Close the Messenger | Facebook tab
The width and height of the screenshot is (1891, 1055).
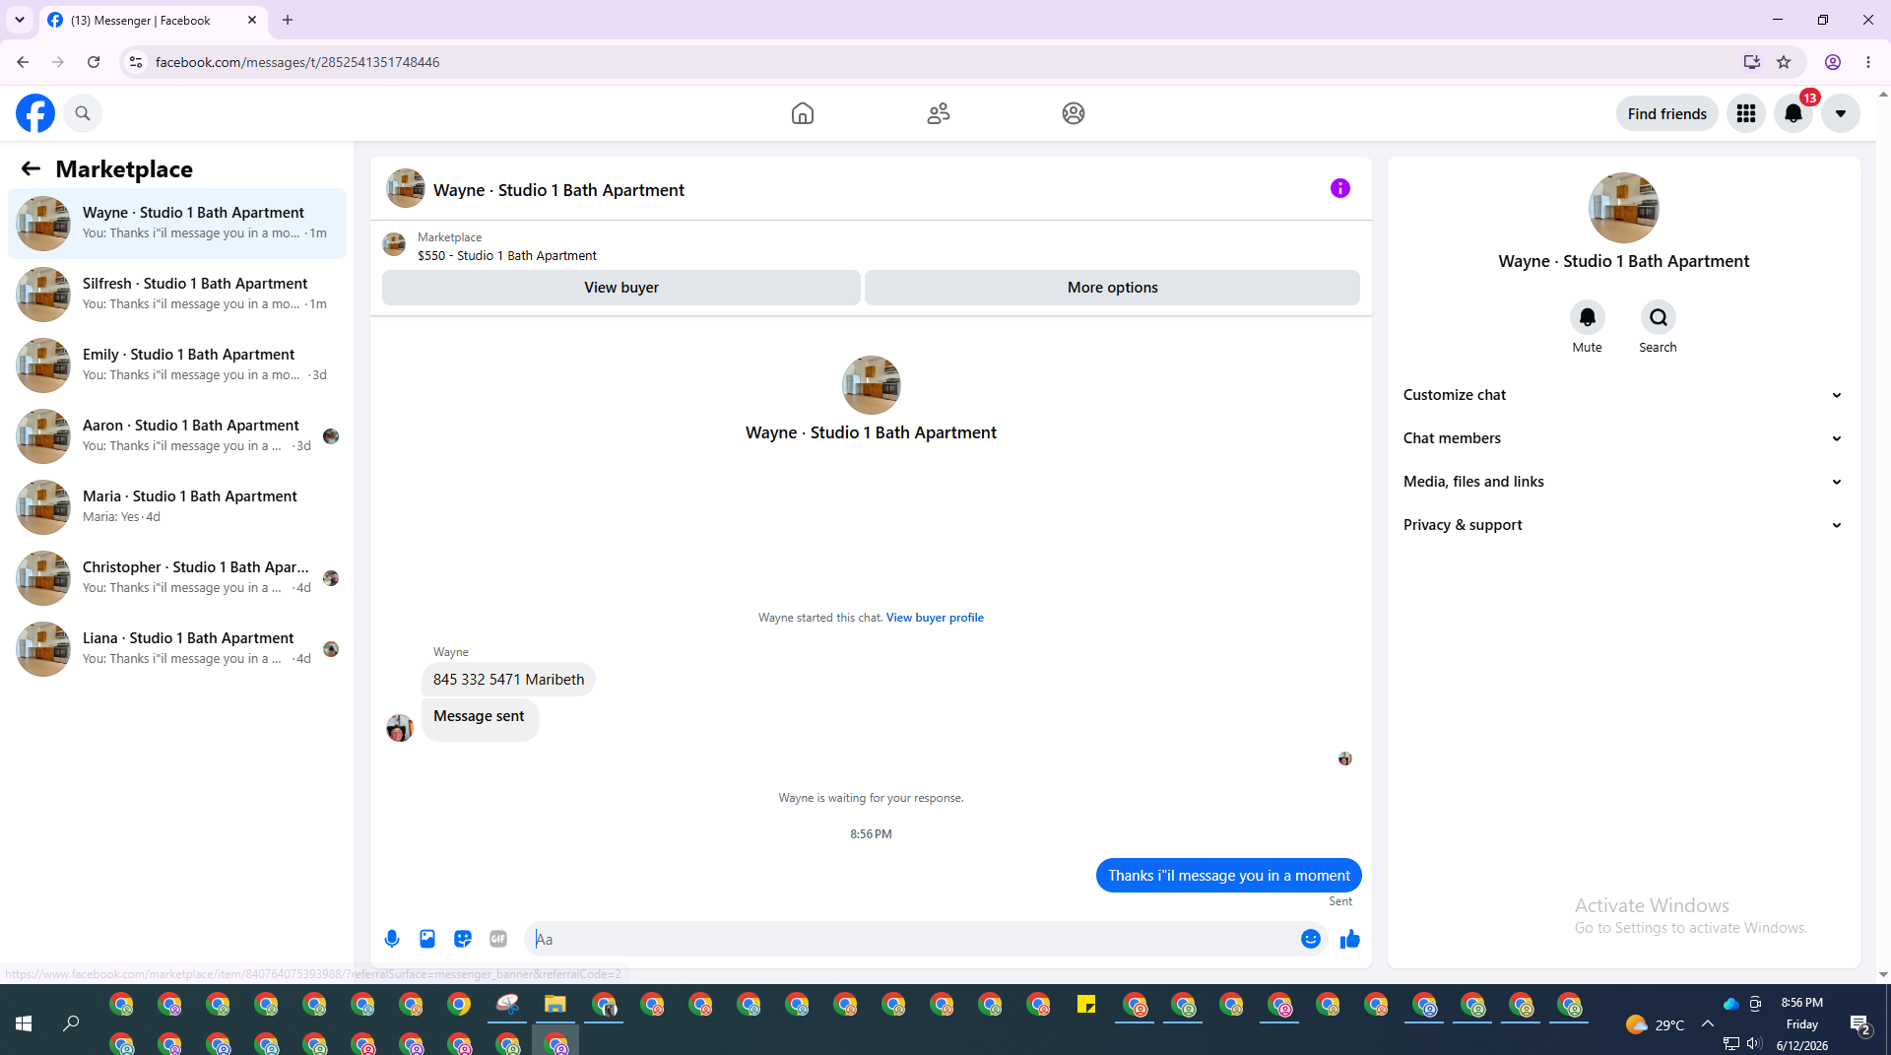tap(252, 20)
